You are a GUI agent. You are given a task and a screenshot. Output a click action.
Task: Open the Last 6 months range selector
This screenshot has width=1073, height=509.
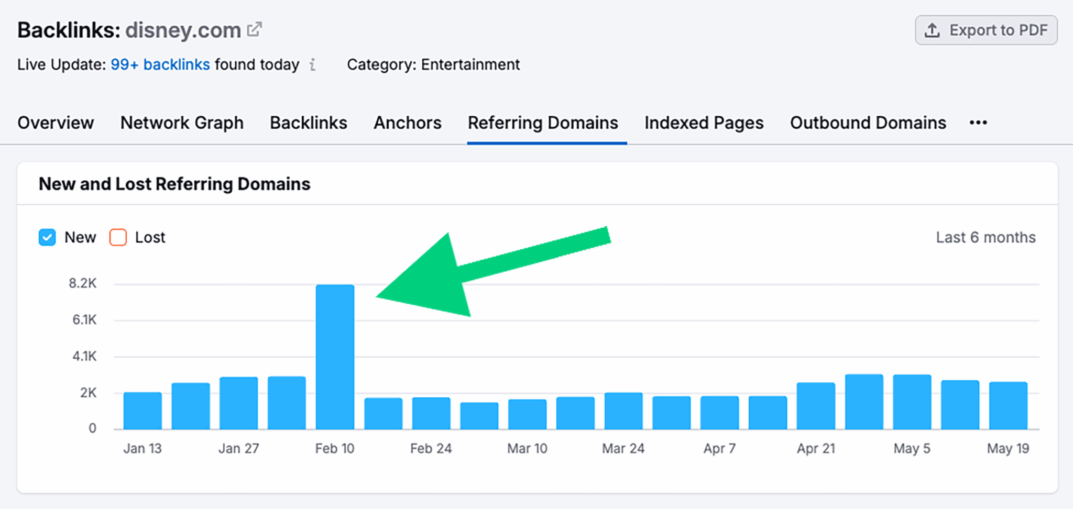(x=986, y=237)
